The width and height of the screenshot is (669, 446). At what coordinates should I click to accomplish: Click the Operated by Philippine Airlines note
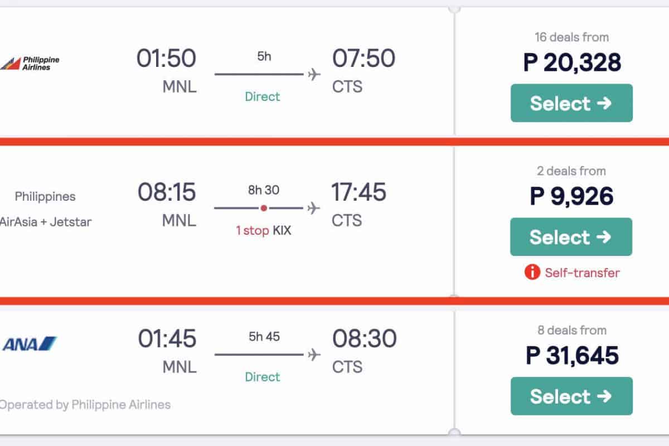click(85, 404)
